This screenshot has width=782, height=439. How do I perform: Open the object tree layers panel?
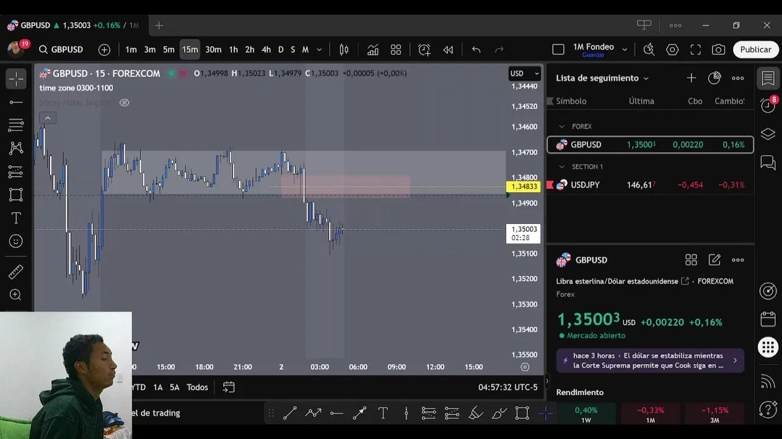[x=768, y=134]
